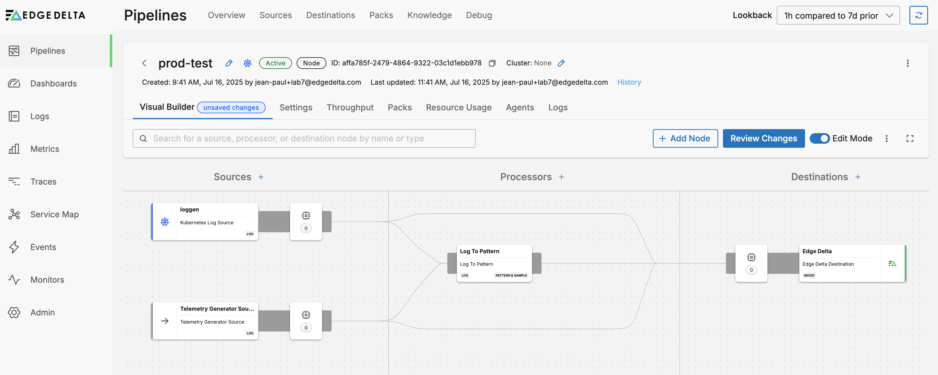Open the History link
The image size is (938, 375).
click(x=629, y=82)
